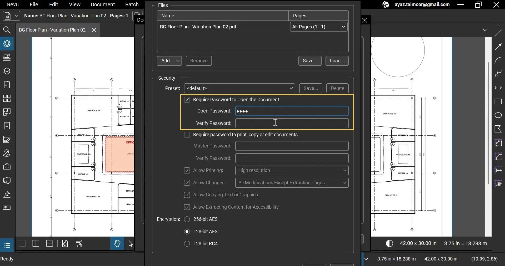Click the Verify Password field under Open Password
Image resolution: width=505 pixels, height=266 pixels.
coord(292,123)
